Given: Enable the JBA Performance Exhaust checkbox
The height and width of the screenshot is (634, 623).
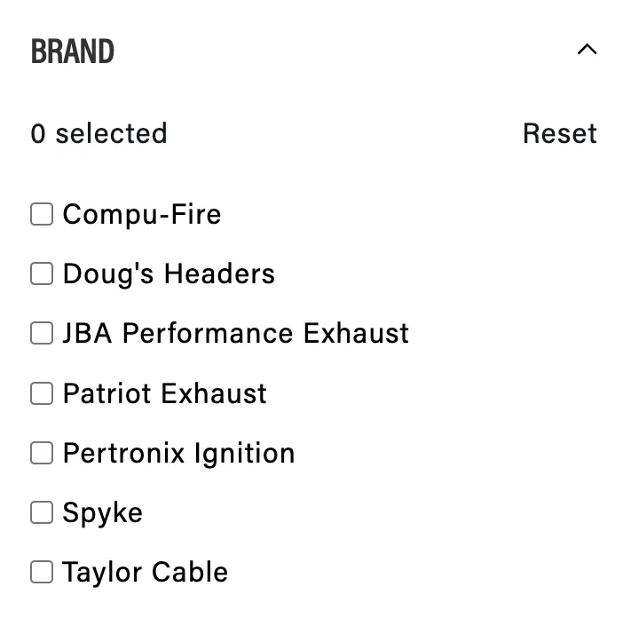Looking at the screenshot, I should (x=42, y=333).
